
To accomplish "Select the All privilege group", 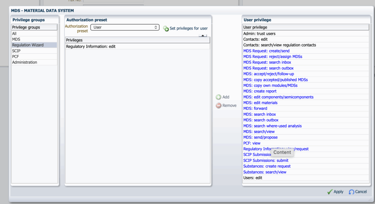I will click(x=34, y=33).
